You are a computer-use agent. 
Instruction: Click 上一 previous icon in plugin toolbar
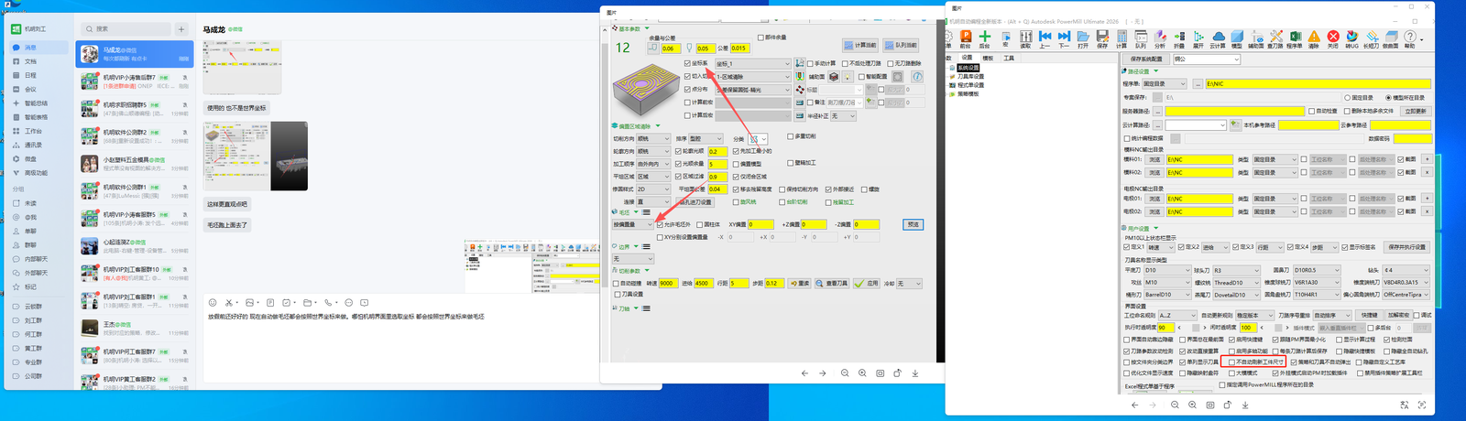tap(1045, 40)
